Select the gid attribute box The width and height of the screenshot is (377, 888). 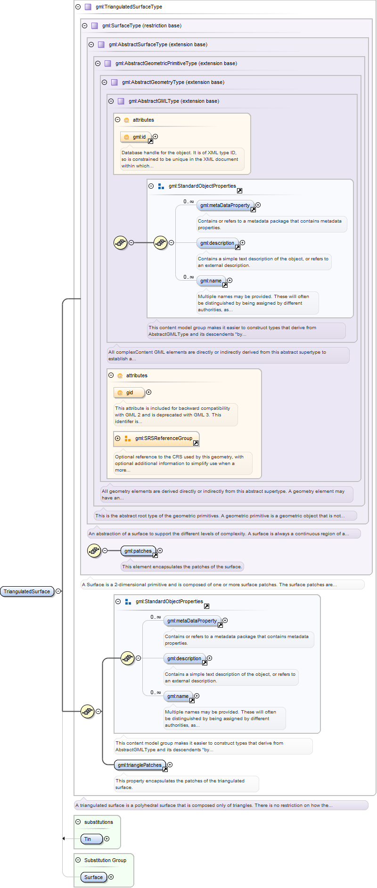coord(129,393)
